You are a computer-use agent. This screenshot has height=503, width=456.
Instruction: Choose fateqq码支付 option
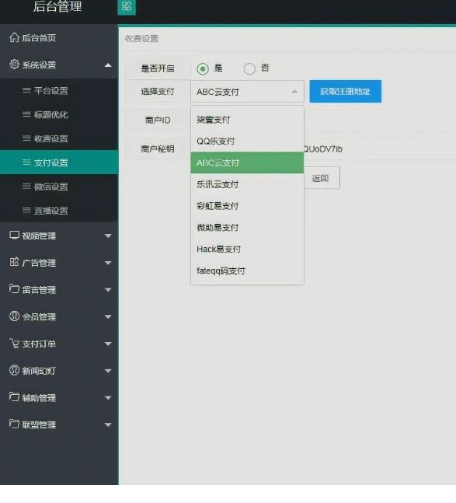click(x=247, y=271)
